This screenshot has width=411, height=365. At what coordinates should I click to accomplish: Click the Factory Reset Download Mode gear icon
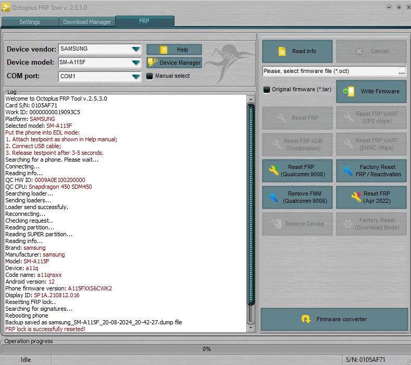point(347,224)
